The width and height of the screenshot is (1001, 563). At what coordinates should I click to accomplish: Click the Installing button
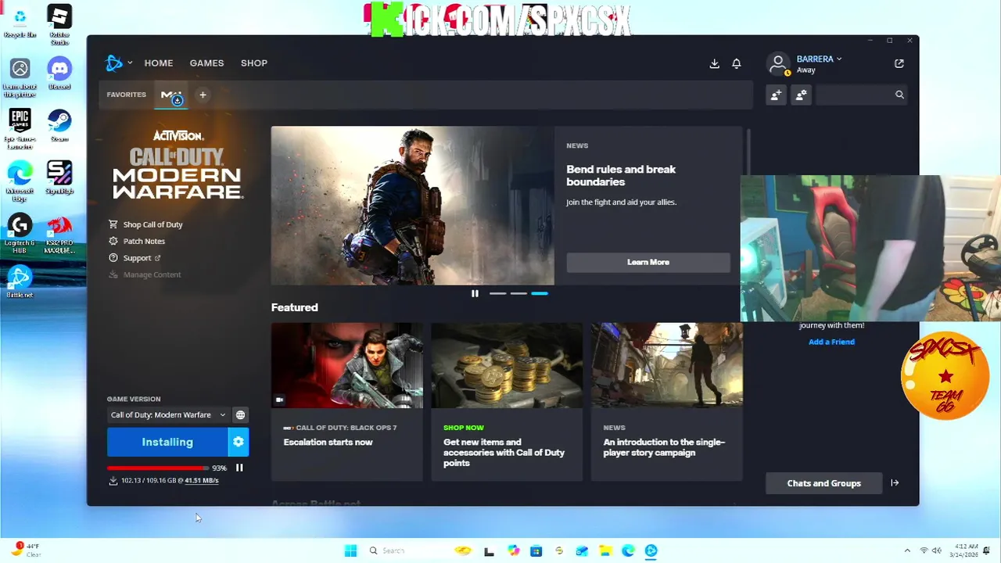point(167,442)
